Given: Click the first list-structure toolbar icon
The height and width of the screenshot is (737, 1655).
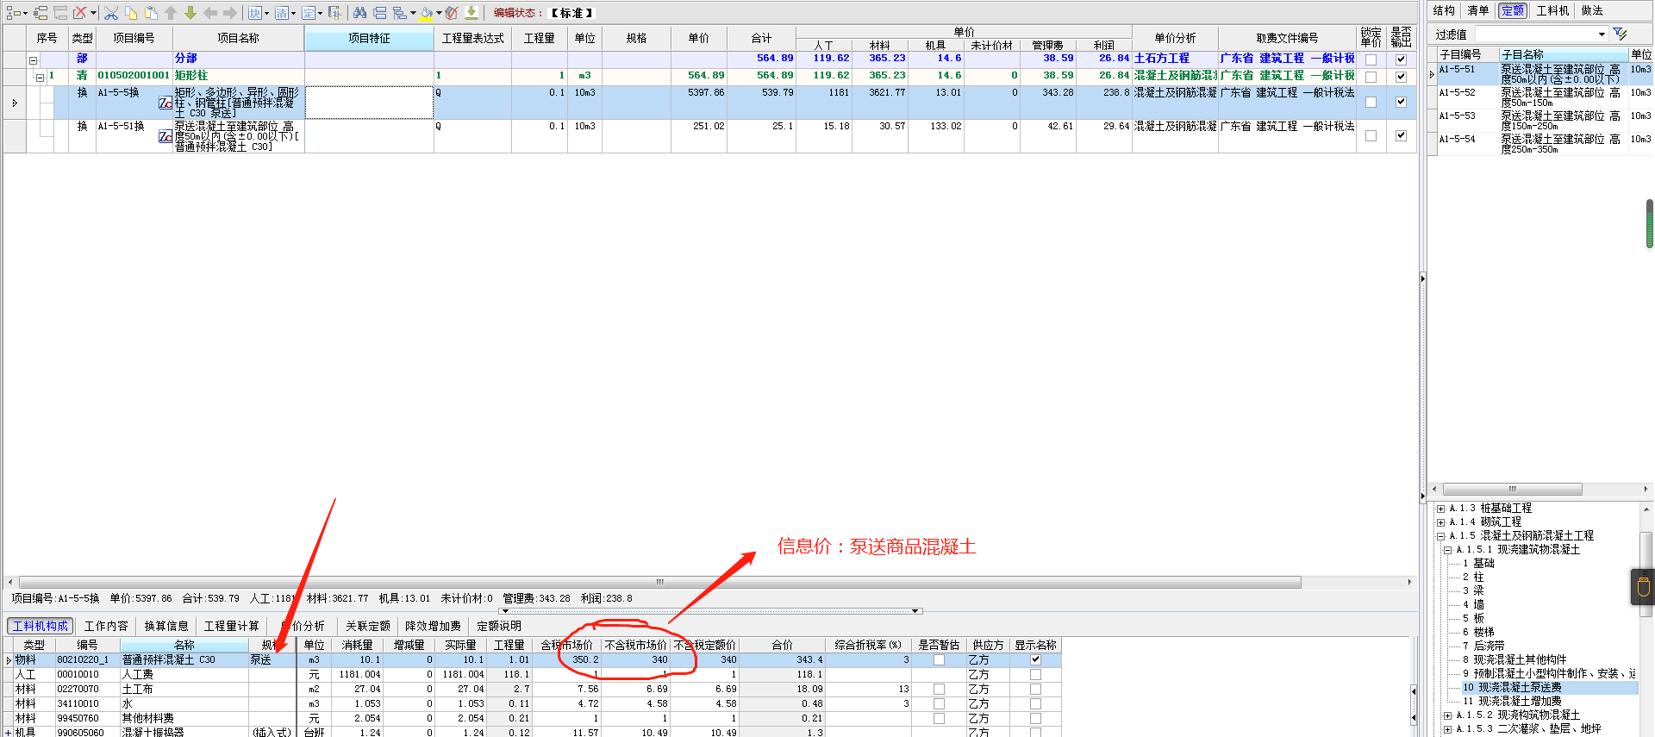Looking at the screenshot, I should tap(13, 13).
